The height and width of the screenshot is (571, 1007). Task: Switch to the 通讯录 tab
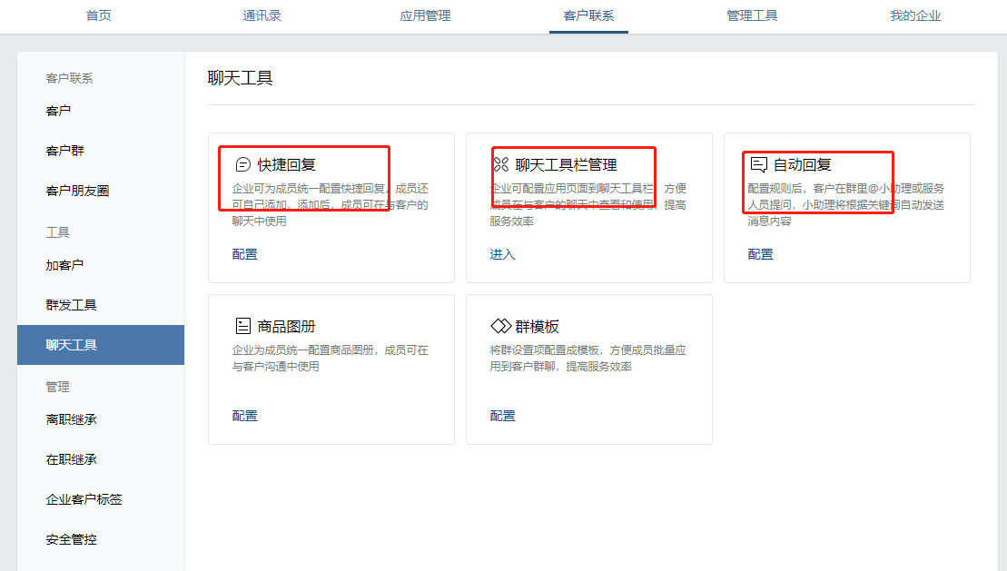point(262,16)
